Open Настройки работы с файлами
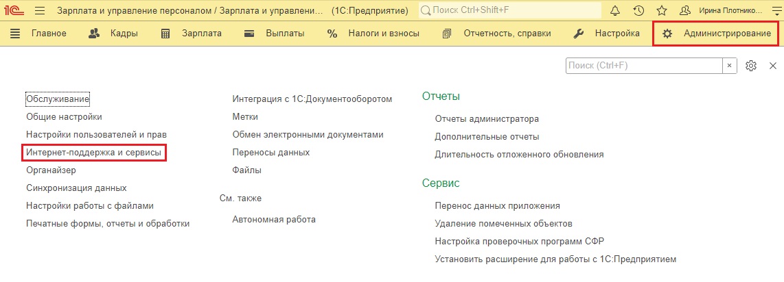This screenshot has width=784, height=282. pyautogui.click(x=90, y=206)
